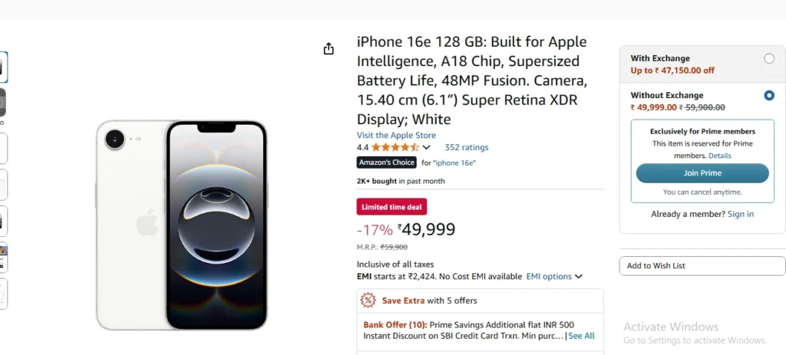Open the Visit the Apple Store link
786x355 pixels.
396,135
